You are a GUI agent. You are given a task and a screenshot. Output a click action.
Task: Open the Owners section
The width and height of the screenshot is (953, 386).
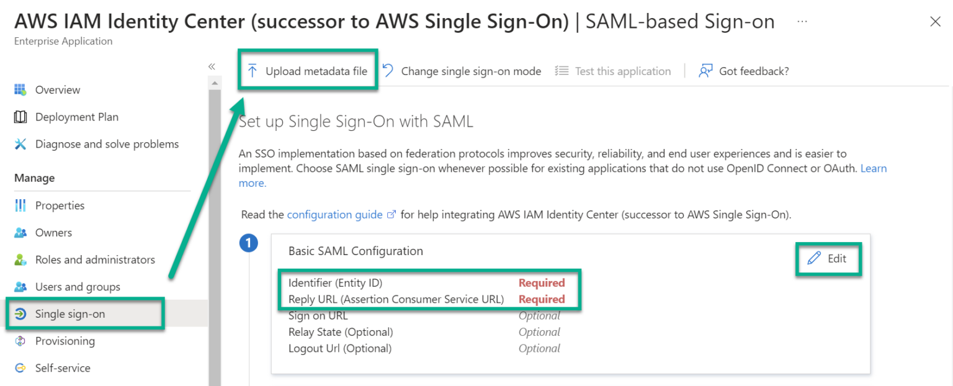click(x=53, y=232)
